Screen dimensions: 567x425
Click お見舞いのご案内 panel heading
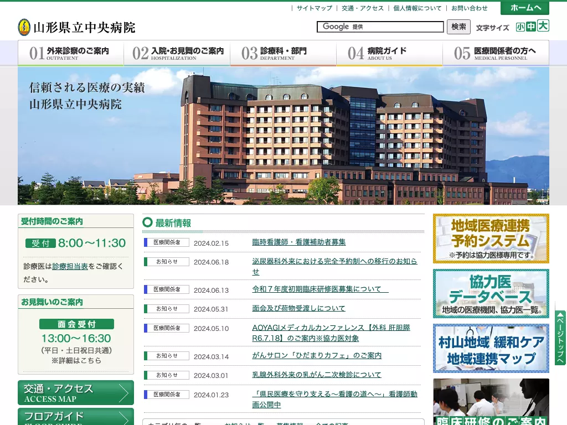(x=51, y=302)
